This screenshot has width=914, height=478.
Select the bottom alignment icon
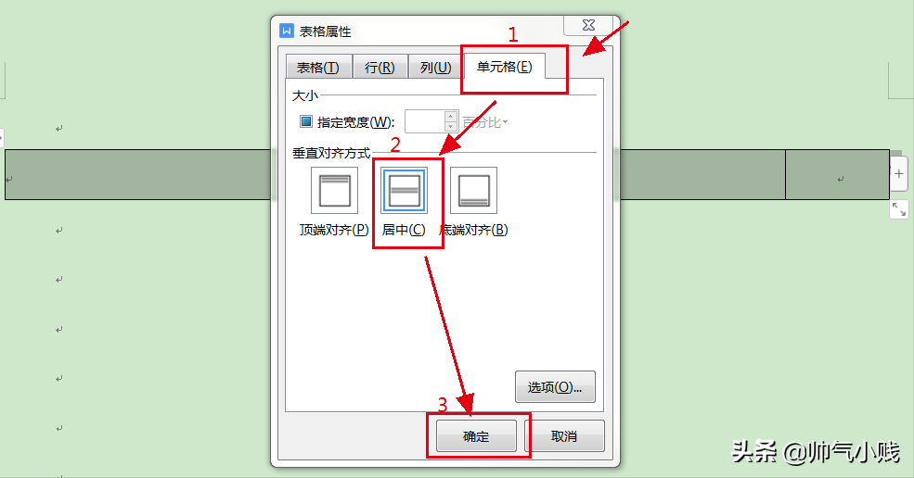click(x=473, y=191)
